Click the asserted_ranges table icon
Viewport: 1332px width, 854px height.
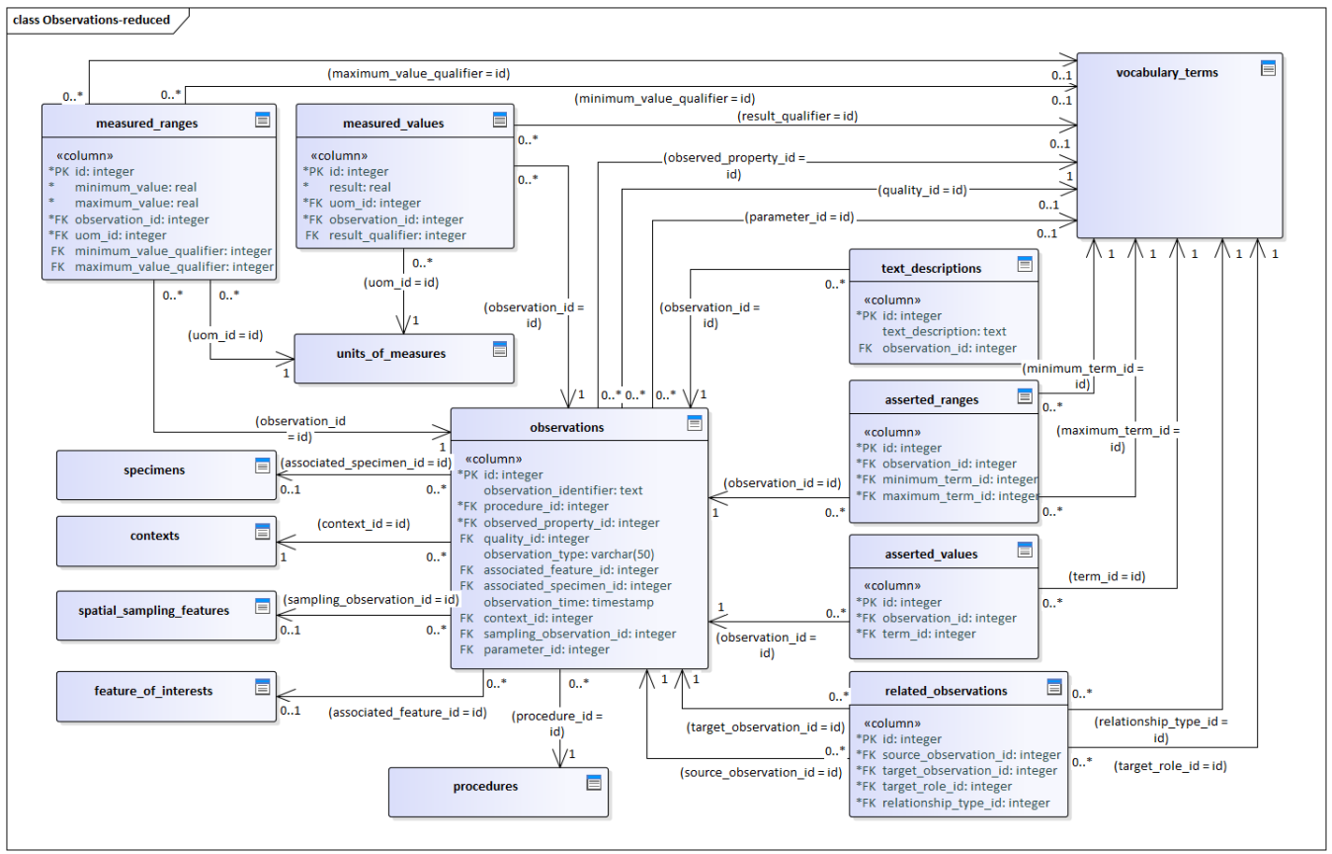click(1025, 396)
